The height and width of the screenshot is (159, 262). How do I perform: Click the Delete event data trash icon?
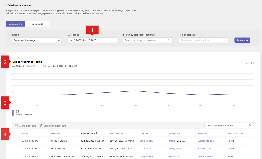pyautogui.click(x=16, y=126)
